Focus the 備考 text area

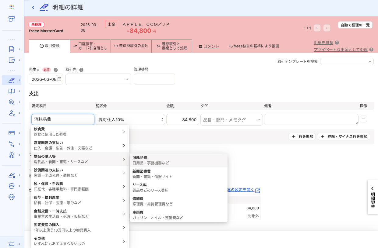pyautogui.click(x=311, y=119)
